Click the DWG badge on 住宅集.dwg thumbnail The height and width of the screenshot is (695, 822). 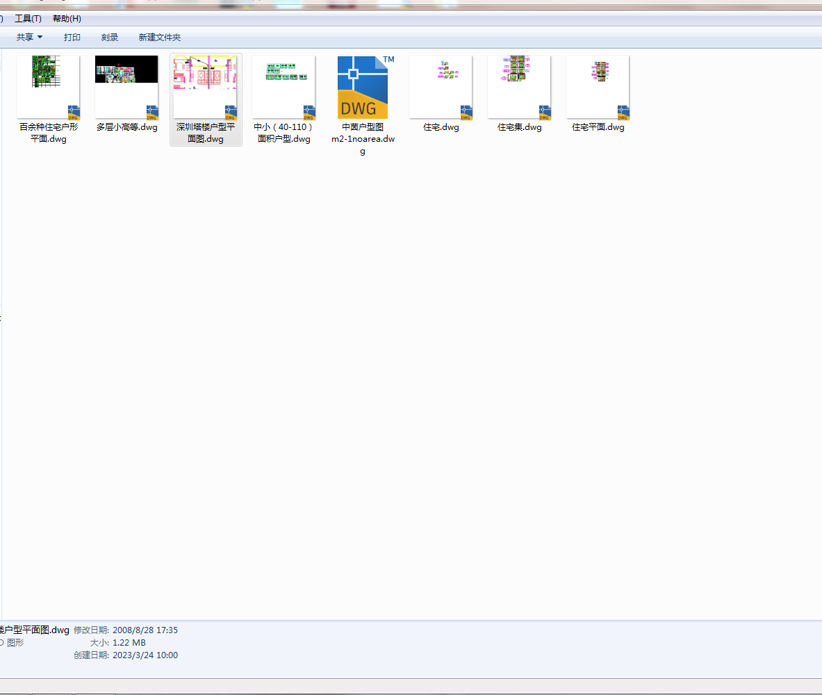545,113
